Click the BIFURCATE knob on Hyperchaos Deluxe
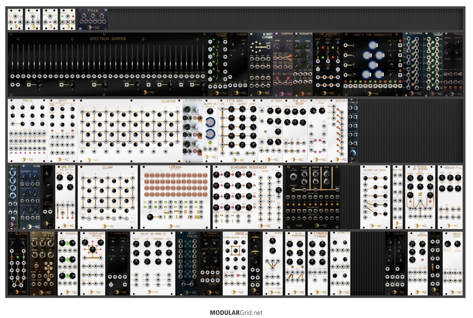Image resolution: width=473 pixels, height=318 pixels. (100, 242)
